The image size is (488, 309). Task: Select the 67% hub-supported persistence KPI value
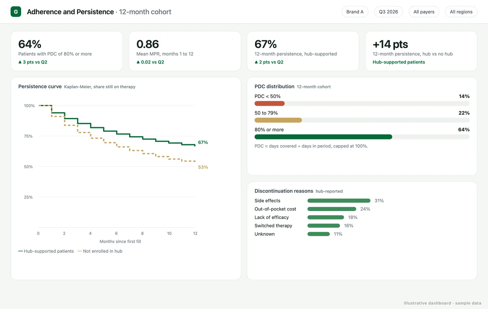pos(266,44)
